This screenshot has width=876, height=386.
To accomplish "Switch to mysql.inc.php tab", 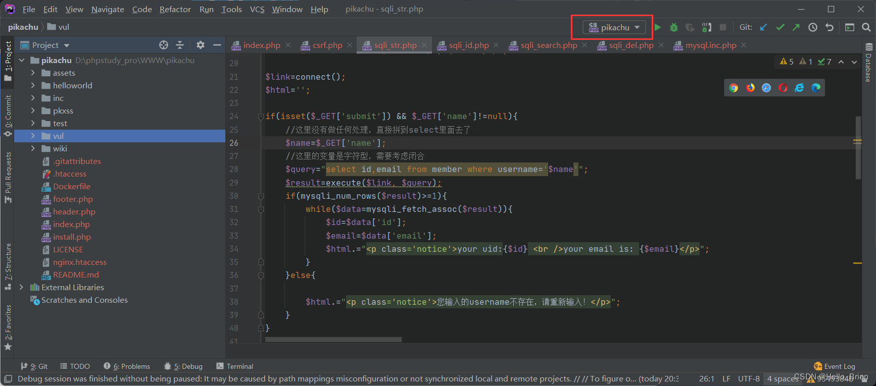I will 710,45.
